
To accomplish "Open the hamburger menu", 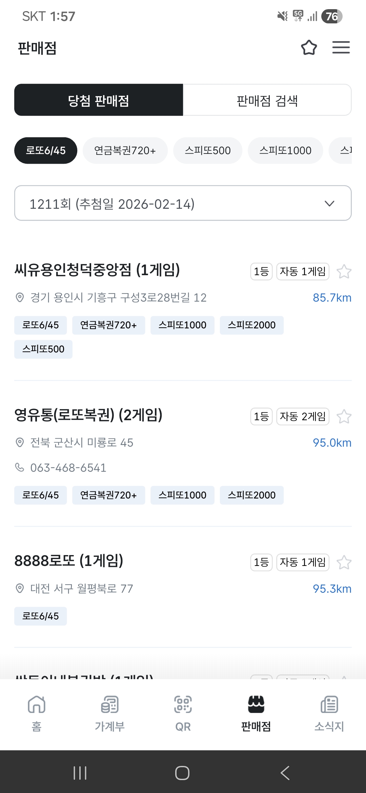I will tap(341, 47).
